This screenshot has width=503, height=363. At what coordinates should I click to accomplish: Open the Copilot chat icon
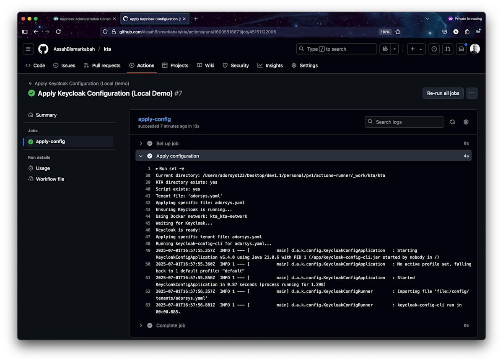385,49
